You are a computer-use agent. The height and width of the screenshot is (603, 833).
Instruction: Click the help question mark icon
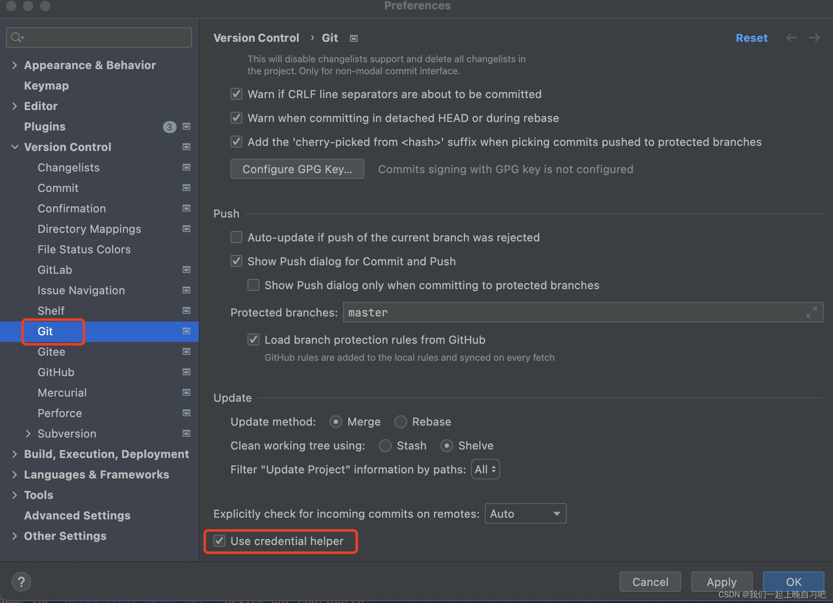click(x=21, y=581)
